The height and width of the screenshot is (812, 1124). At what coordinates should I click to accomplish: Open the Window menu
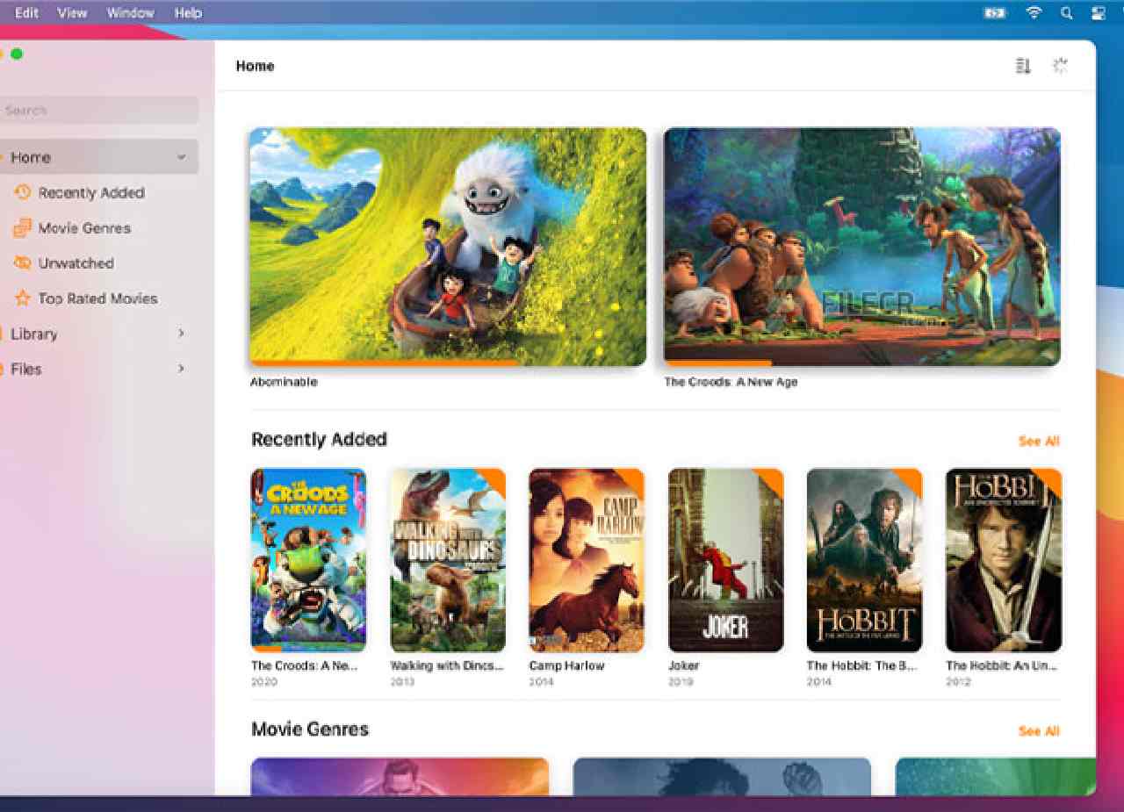[130, 13]
